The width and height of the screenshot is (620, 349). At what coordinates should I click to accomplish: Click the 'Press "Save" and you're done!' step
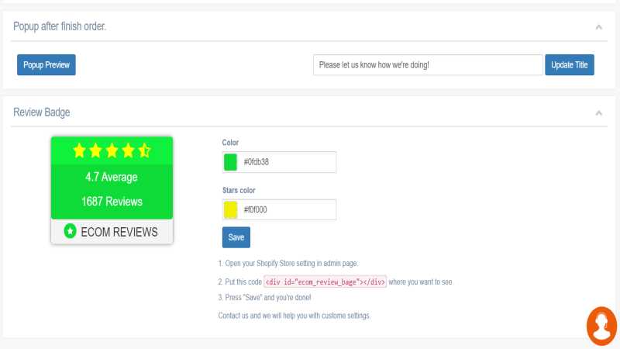[264, 297]
